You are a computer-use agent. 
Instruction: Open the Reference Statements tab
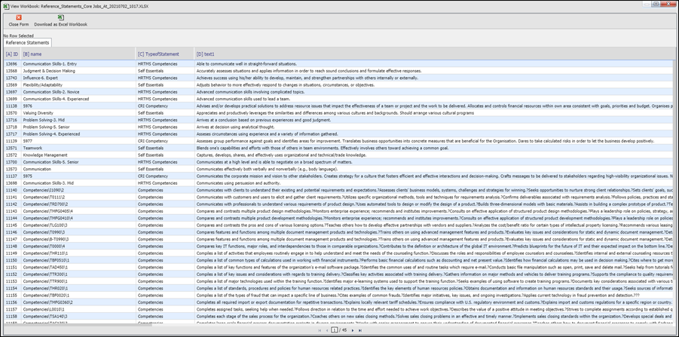(x=27, y=43)
